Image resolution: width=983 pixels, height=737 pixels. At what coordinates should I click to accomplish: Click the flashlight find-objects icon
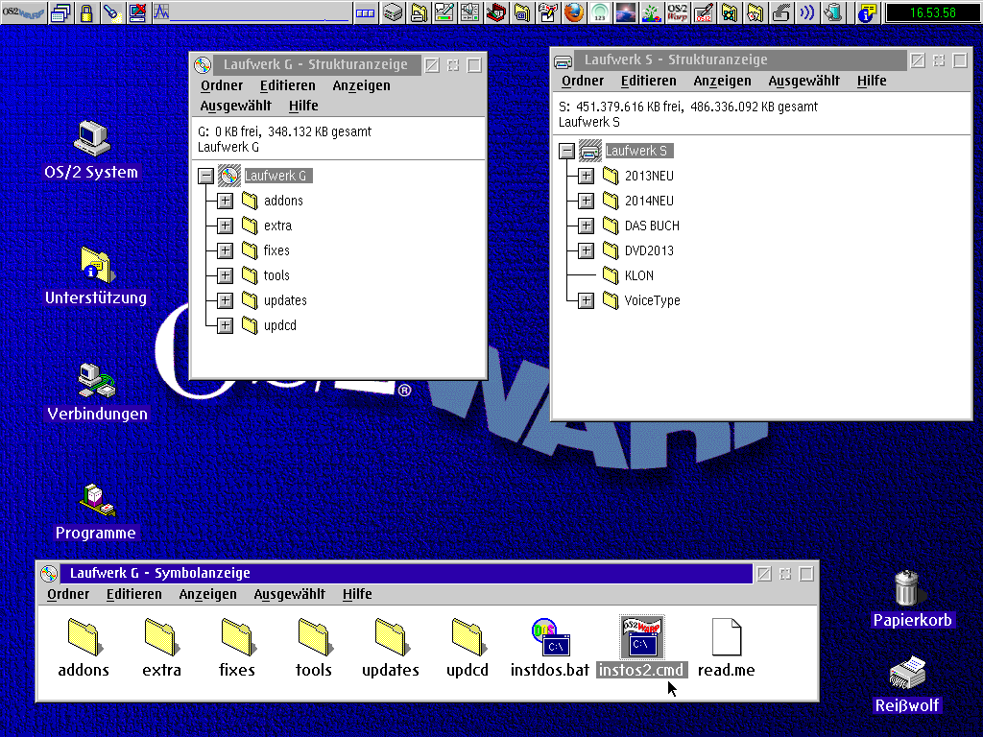click(x=112, y=12)
